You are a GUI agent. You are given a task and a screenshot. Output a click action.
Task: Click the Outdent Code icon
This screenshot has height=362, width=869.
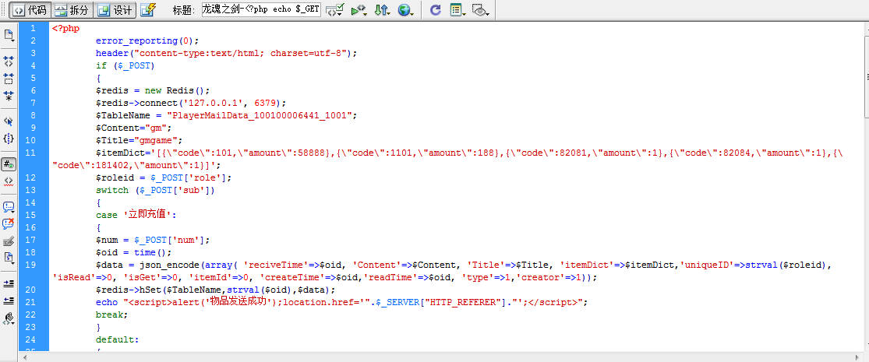tap(9, 300)
